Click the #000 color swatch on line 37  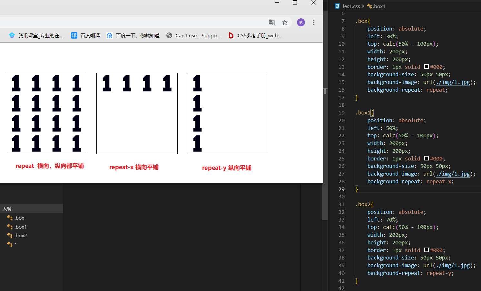[x=426, y=250]
